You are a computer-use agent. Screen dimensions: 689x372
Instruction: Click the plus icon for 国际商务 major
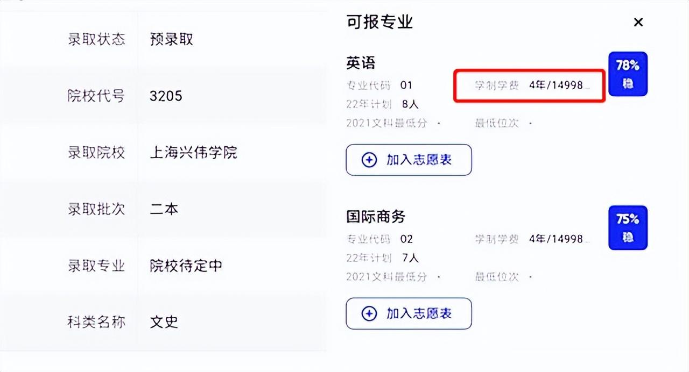coord(369,314)
